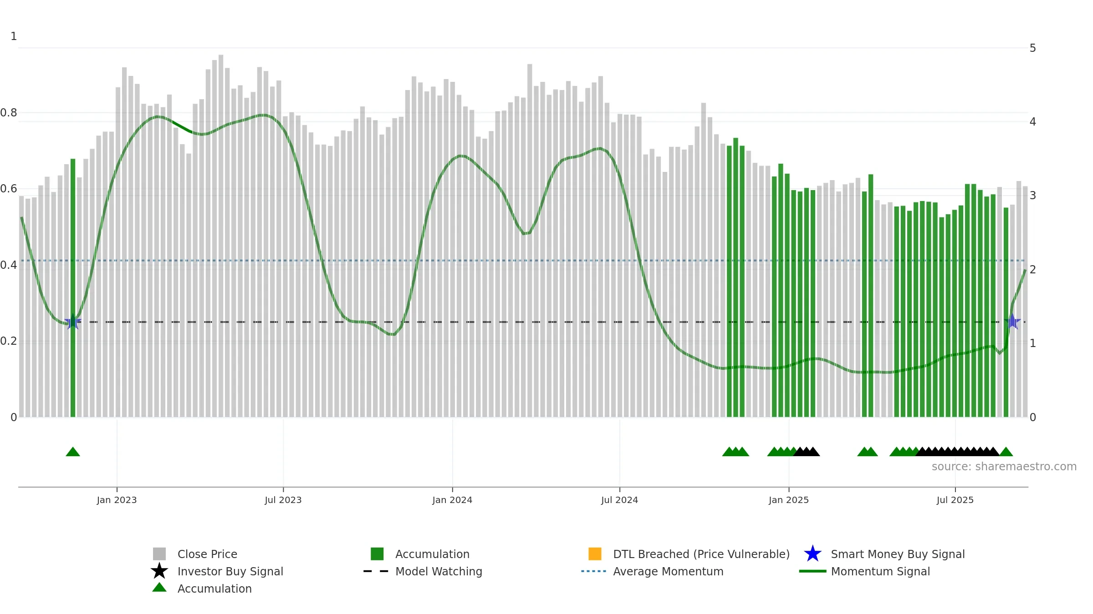
Task: Click the orange DTL Breached legend swatch
Action: pos(595,554)
